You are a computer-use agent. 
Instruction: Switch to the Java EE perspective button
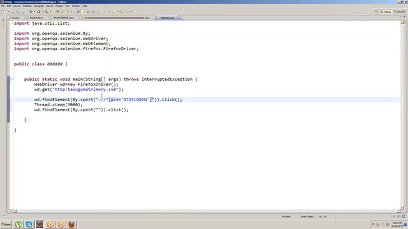click(400, 11)
